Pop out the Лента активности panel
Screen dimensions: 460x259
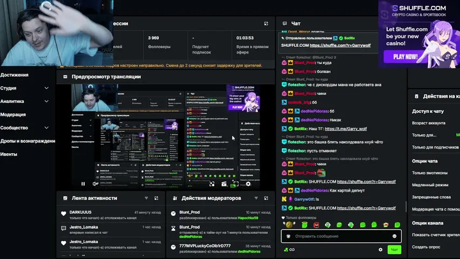pyautogui.click(x=156, y=198)
